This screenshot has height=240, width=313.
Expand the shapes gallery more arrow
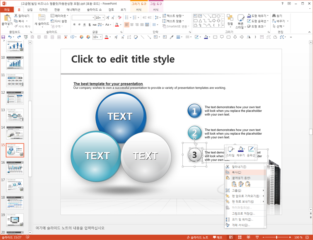coord(223,25)
